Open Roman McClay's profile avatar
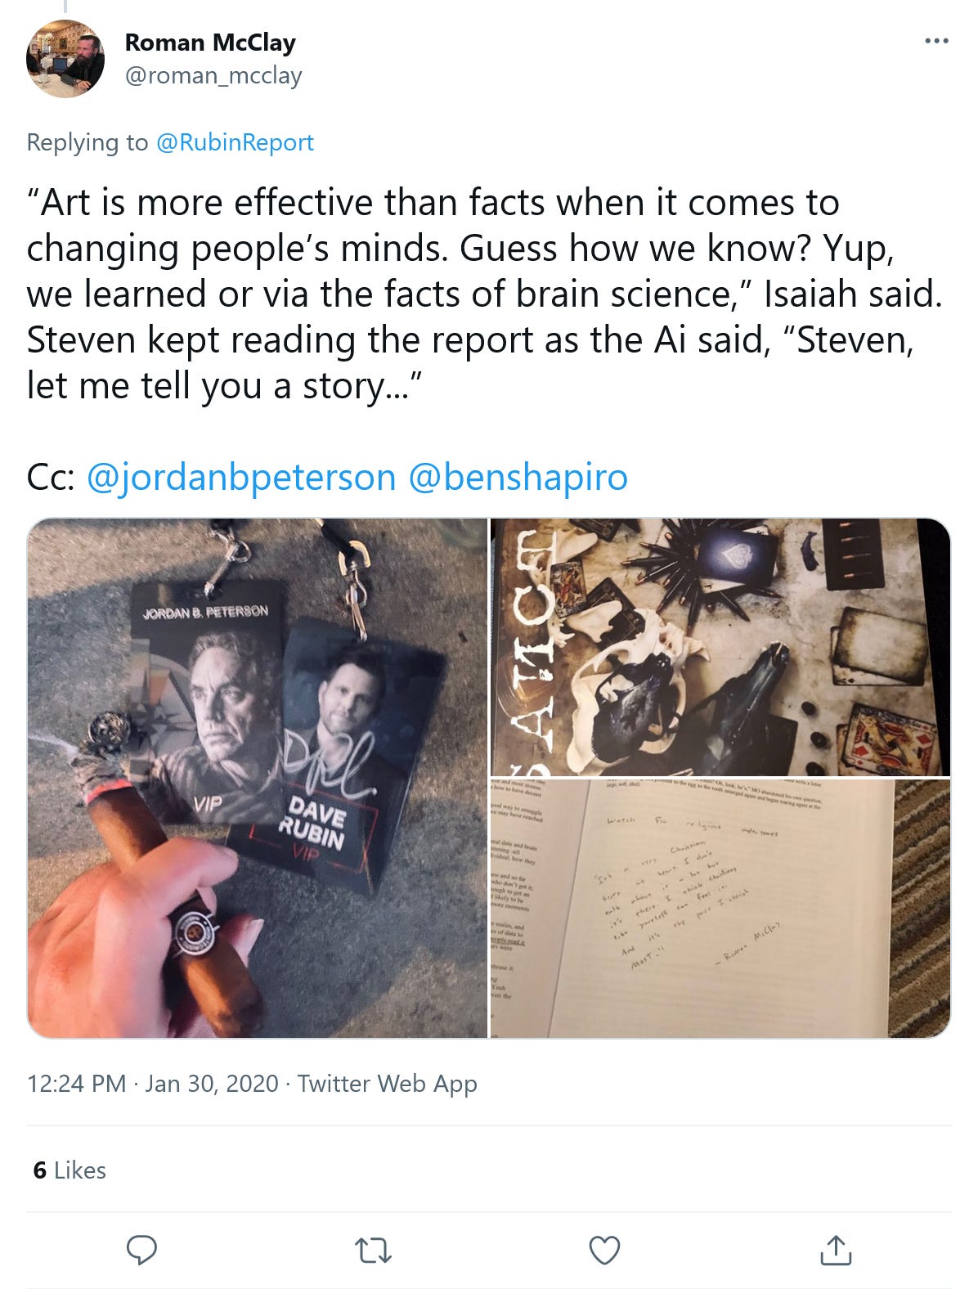 [65, 58]
